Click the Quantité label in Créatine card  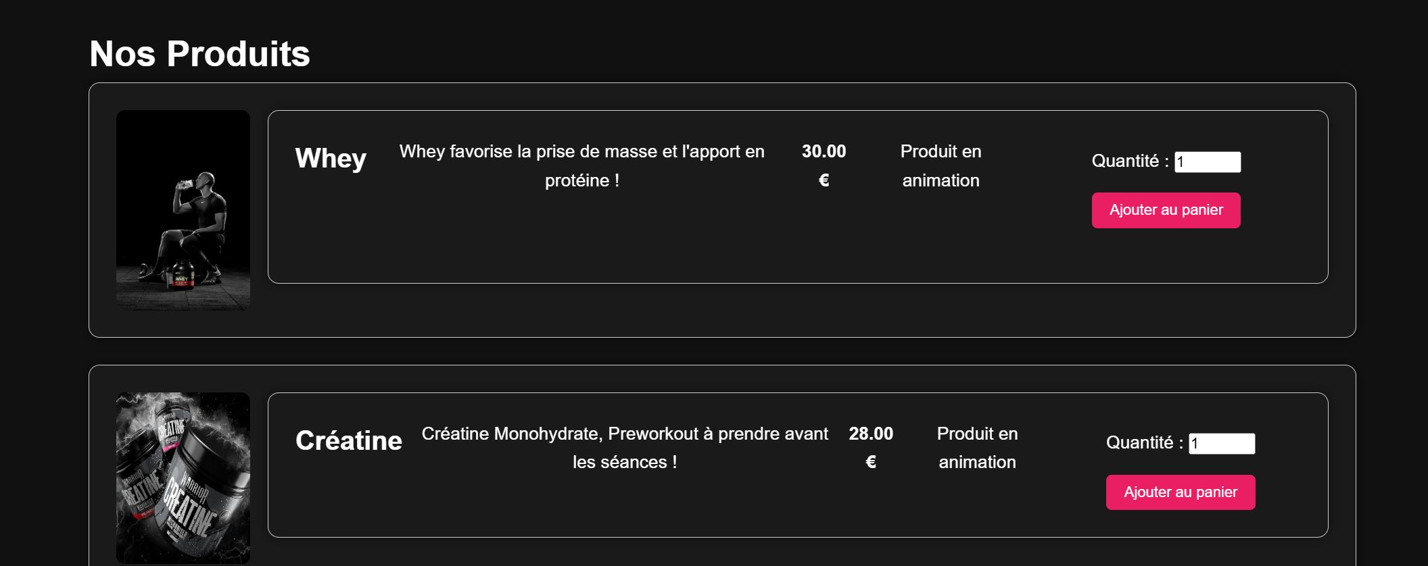1144,442
